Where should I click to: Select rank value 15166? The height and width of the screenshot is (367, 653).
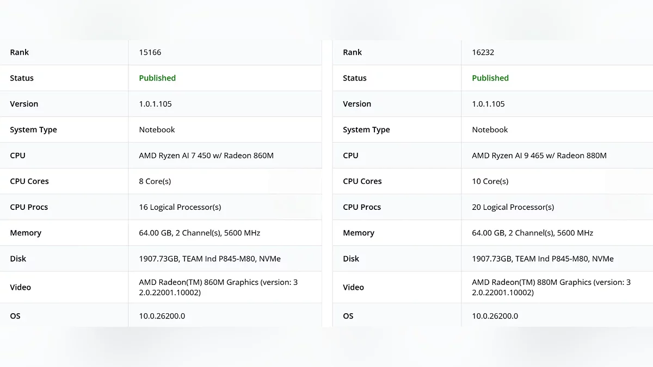pos(150,52)
